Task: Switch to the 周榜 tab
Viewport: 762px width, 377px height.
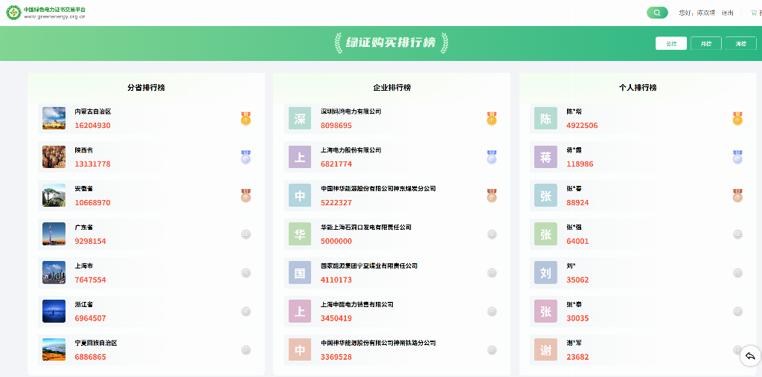Action: [740, 43]
